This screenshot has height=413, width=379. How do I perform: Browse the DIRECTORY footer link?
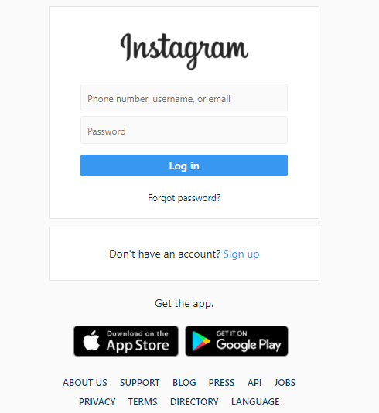(194, 402)
